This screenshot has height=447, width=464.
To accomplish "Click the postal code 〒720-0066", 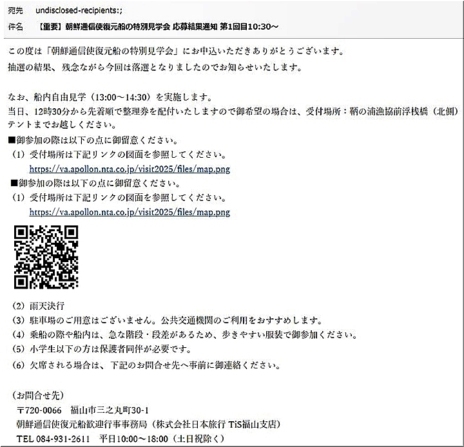I will coord(39,410).
